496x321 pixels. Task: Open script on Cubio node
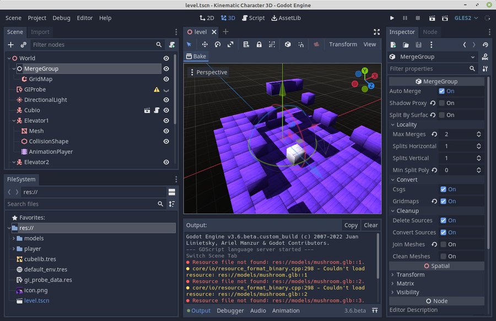click(x=157, y=110)
